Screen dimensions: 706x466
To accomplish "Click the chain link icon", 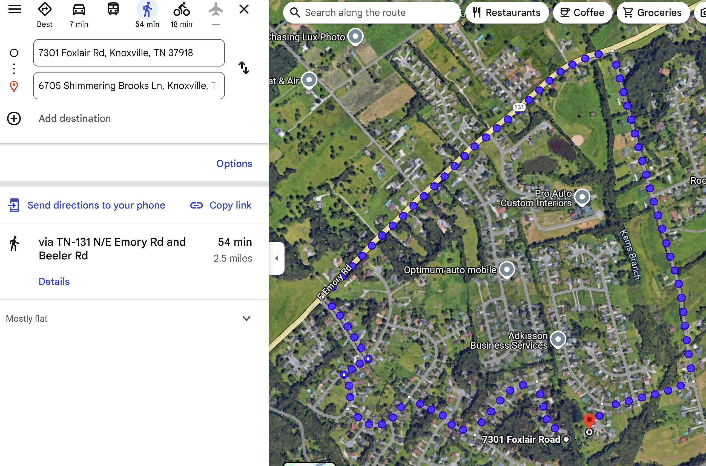I will point(196,205).
